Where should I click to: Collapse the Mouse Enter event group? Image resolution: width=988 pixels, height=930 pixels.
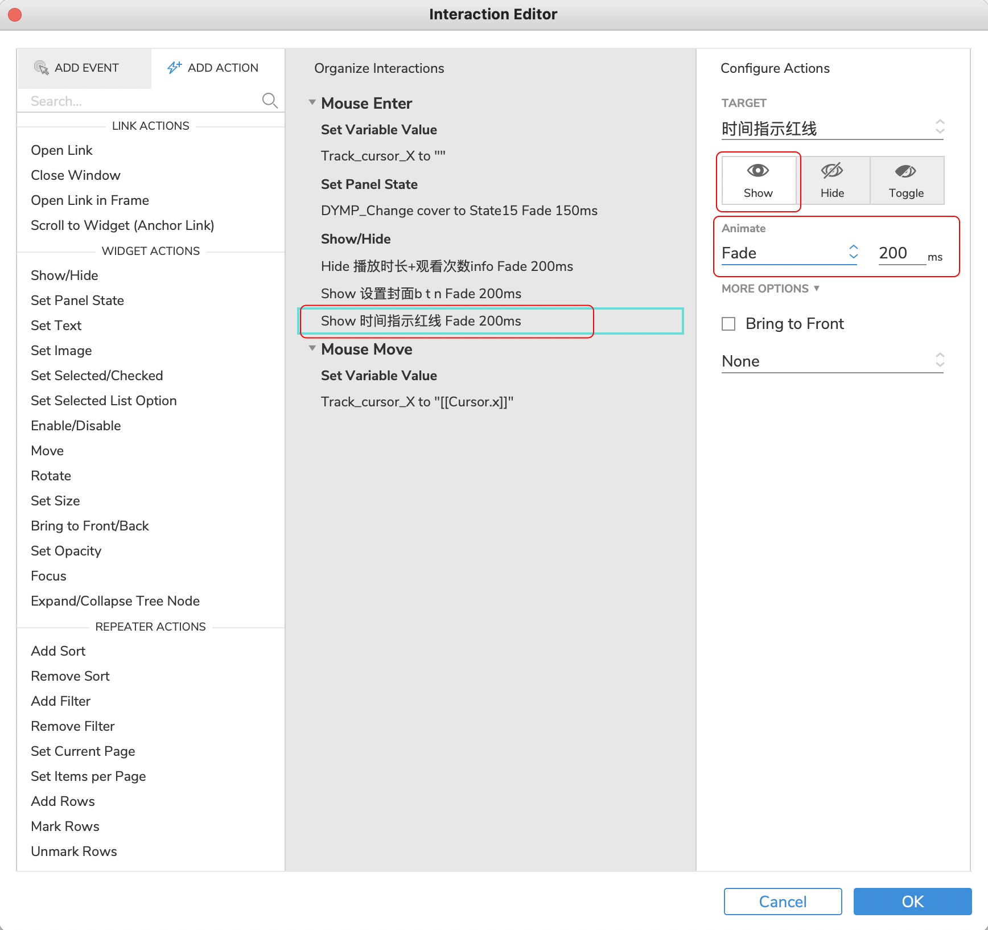pyautogui.click(x=312, y=103)
